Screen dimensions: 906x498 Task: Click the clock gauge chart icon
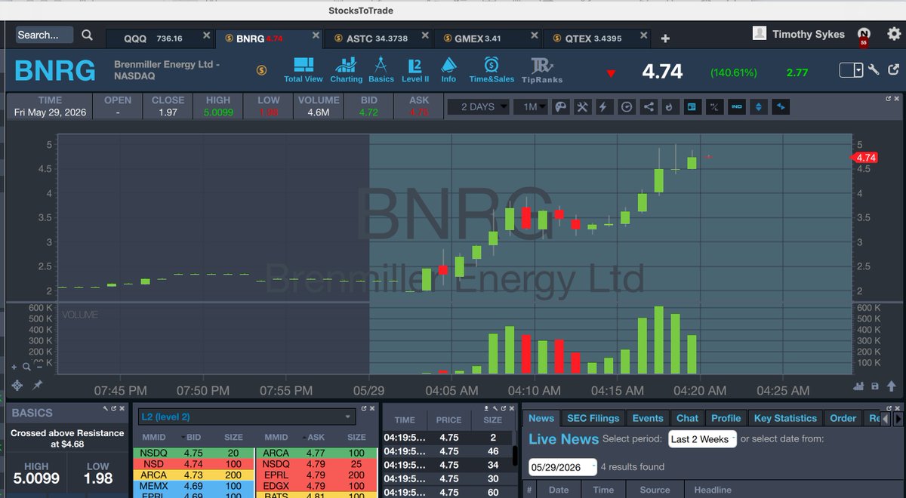pyautogui.click(x=626, y=107)
